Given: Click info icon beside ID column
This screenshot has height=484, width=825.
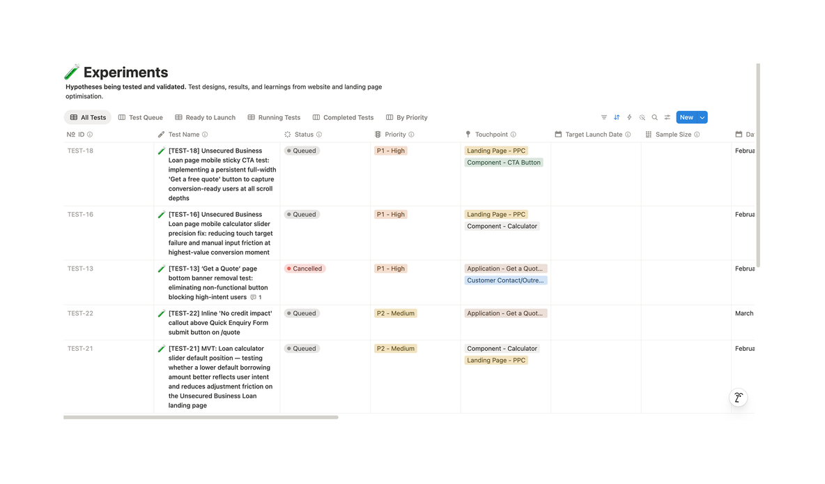Looking at the screenshot, I should pos(90,135).
